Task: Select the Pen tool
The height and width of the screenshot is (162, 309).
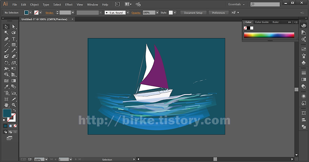Action: pos(6,39)
